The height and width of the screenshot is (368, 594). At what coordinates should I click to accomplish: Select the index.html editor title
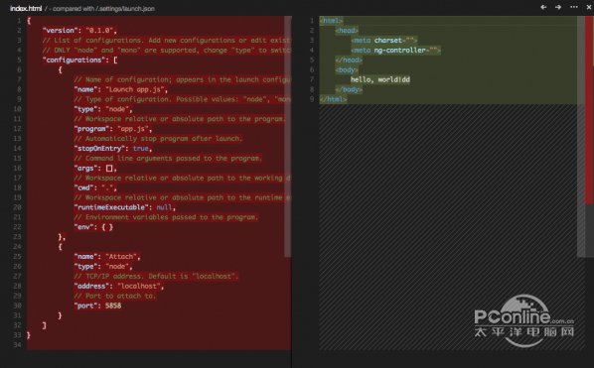pos(26,8)
